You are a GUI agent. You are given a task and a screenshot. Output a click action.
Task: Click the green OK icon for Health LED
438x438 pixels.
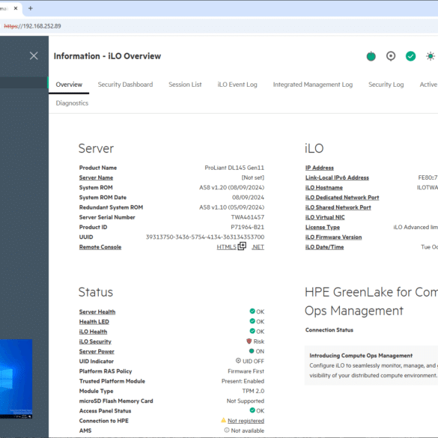(252, 321)
